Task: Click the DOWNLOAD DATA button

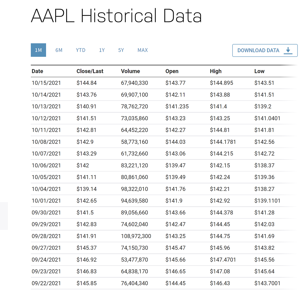Action: coord(265,50)
